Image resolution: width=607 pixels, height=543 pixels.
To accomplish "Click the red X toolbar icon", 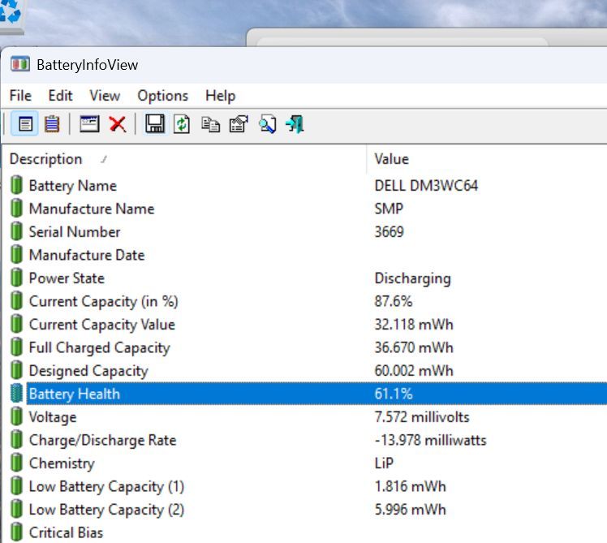I will point(118,124).
